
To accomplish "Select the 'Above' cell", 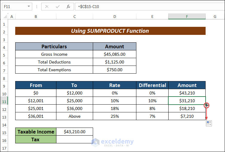I will click(x=75, y=116).
